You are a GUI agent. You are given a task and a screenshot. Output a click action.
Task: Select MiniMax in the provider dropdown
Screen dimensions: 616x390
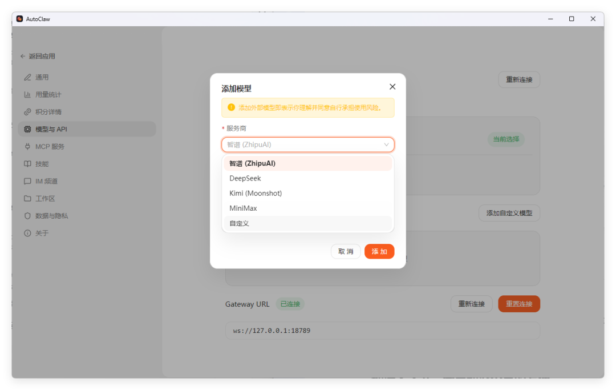[x=307, y=208]
